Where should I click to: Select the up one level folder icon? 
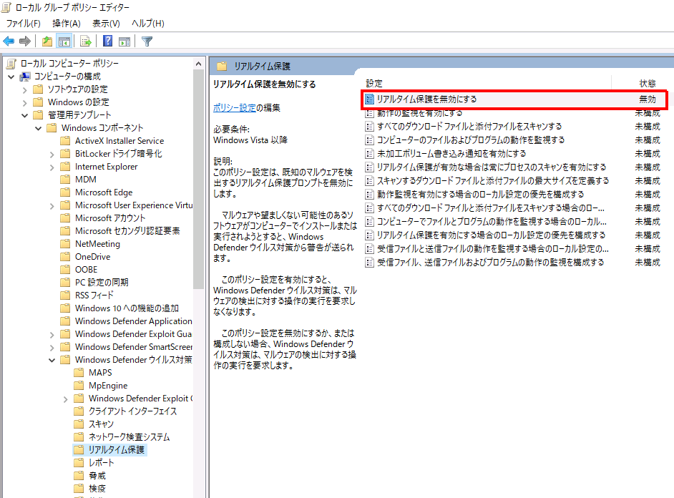(47, 41)
